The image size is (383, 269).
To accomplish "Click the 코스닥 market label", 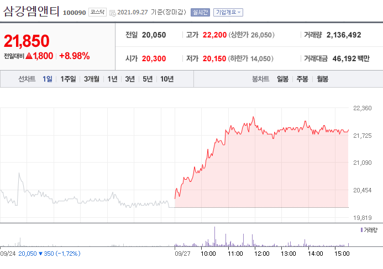I will click(97, 12).
